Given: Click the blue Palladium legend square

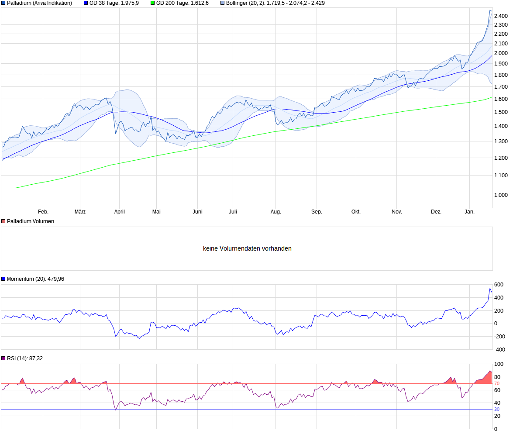Looking at the screenshot, I should point(3,3).
